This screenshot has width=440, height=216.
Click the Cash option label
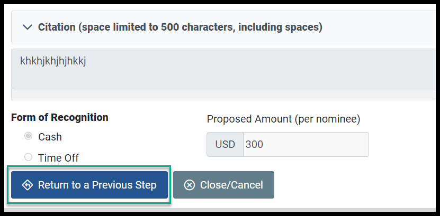click(50, 137)
